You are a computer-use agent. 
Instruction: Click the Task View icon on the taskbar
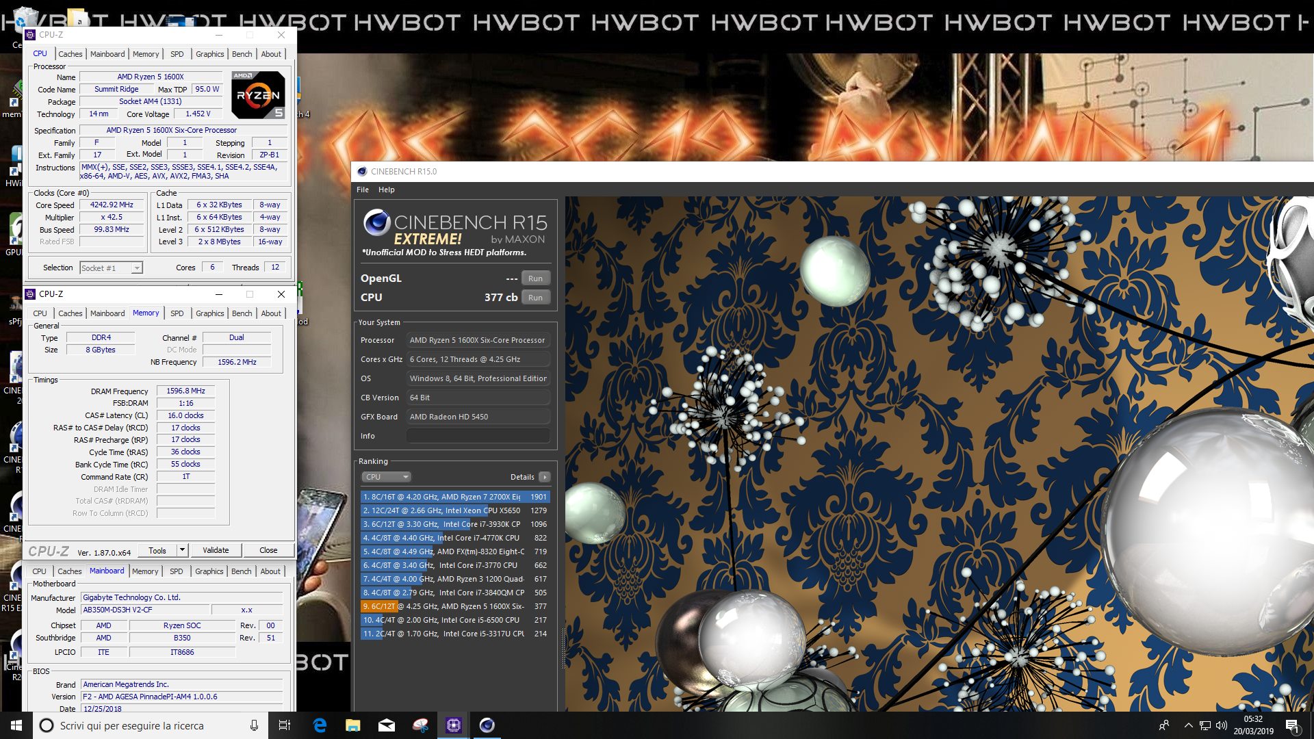pyautogui.click(x=285, y=725)
